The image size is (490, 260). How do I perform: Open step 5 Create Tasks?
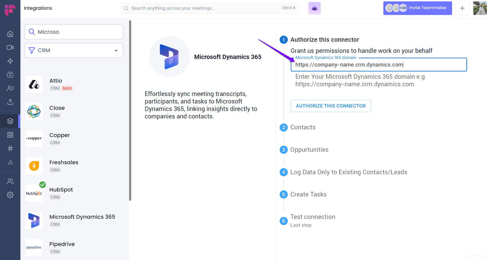(x=308, y=194)
